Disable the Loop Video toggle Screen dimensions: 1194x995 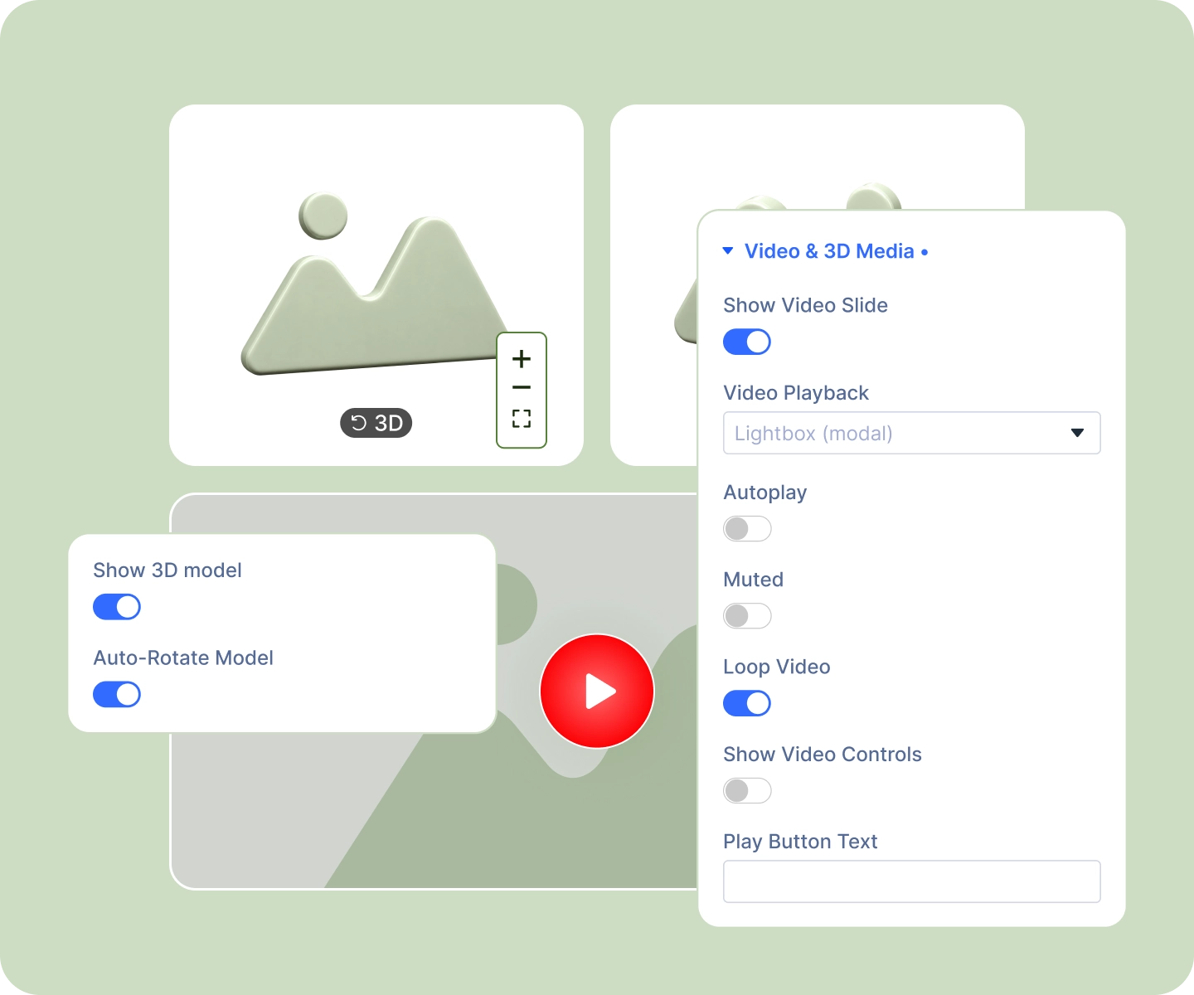(747, 703)
